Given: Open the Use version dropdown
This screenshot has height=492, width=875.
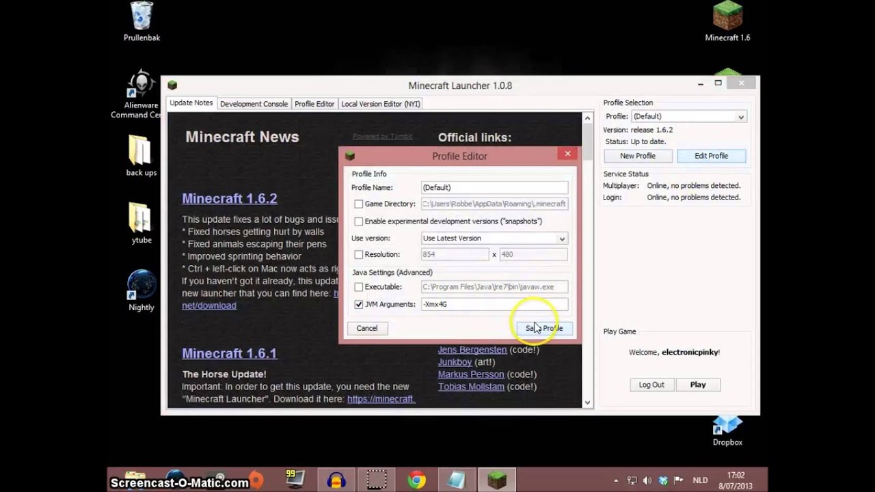Looking at the screenshot, I should coord(494,238).
